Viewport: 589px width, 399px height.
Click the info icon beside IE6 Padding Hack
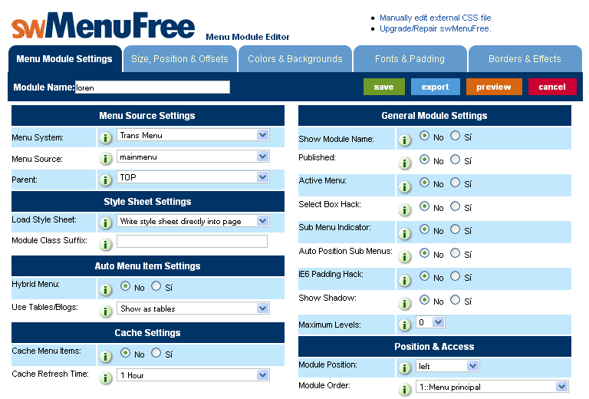tap(405, 281)
